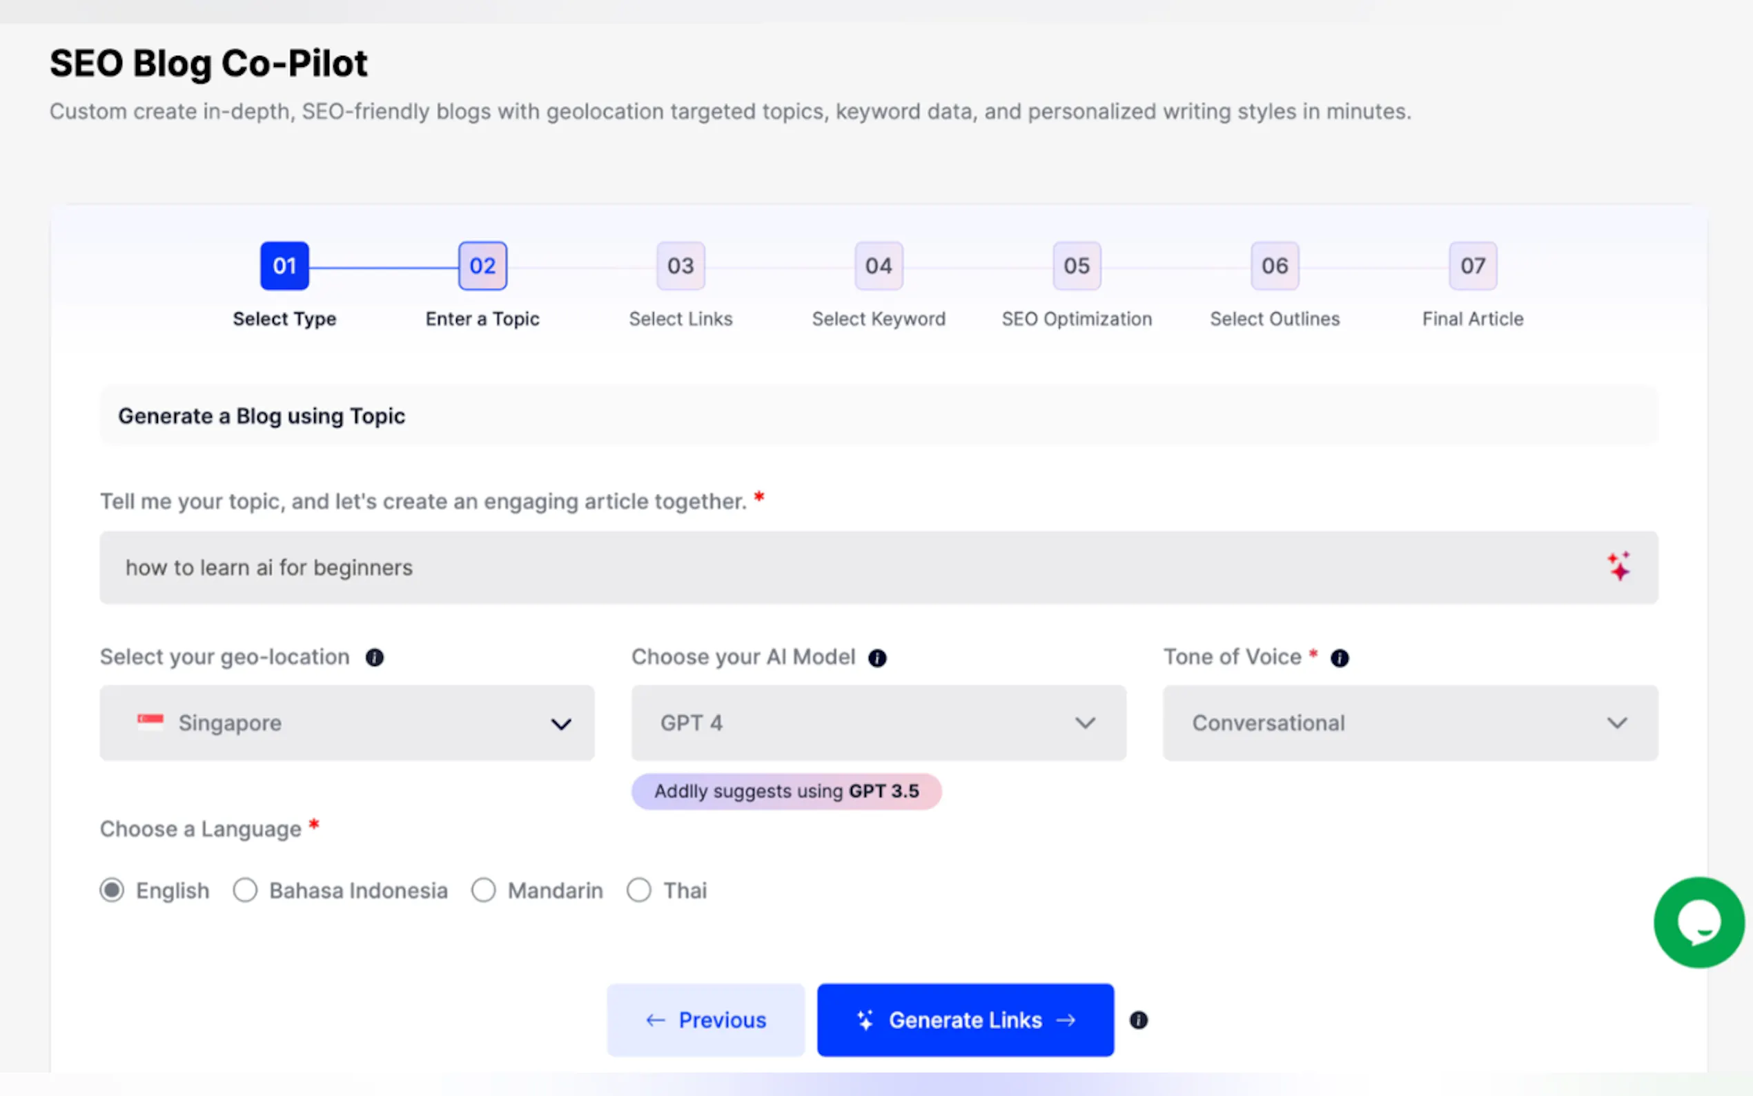This screenshot has height=1096, width=1753.
Task: Click the Singapore flag icon
Action: 150,722
